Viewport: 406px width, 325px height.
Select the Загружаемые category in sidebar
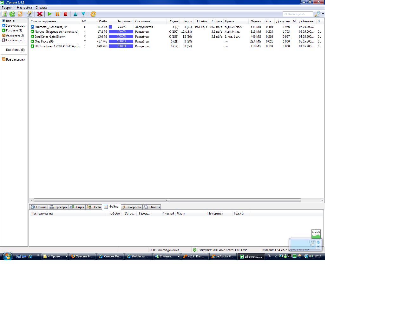coord(14,25)
